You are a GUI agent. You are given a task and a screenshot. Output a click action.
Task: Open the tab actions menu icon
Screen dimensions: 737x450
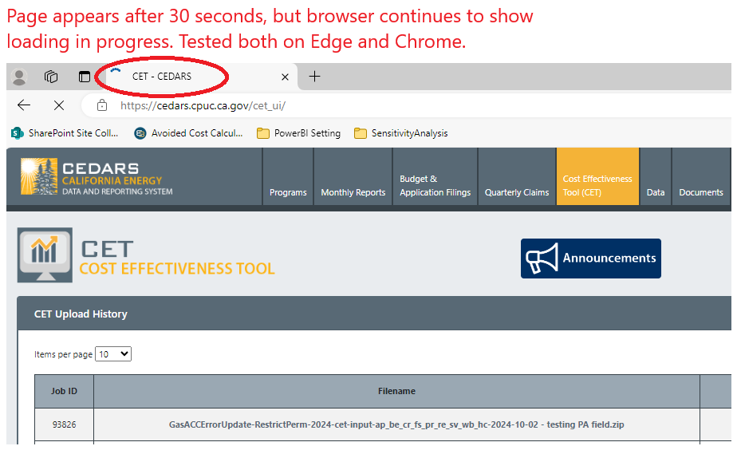(x=84, y=77)
